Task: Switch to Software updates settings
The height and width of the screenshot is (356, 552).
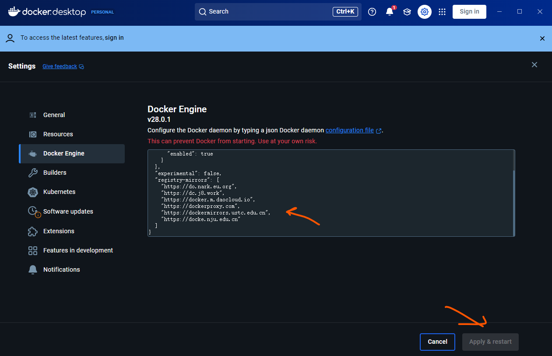Action: coord(72,211)
